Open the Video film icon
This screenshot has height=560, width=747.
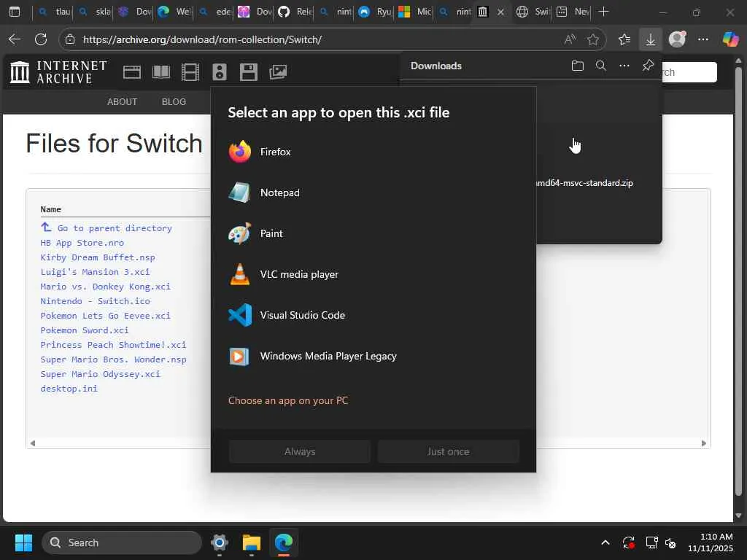190,72
